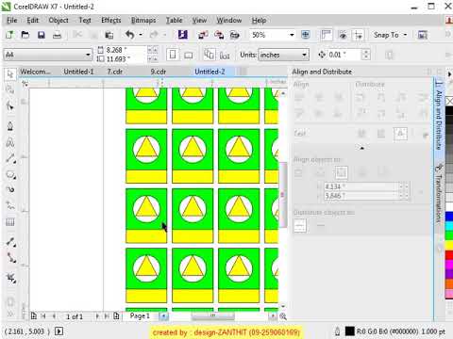Click the page width field 8.268
The height and width of the screenshot is (339, 453).
(125, 50)
